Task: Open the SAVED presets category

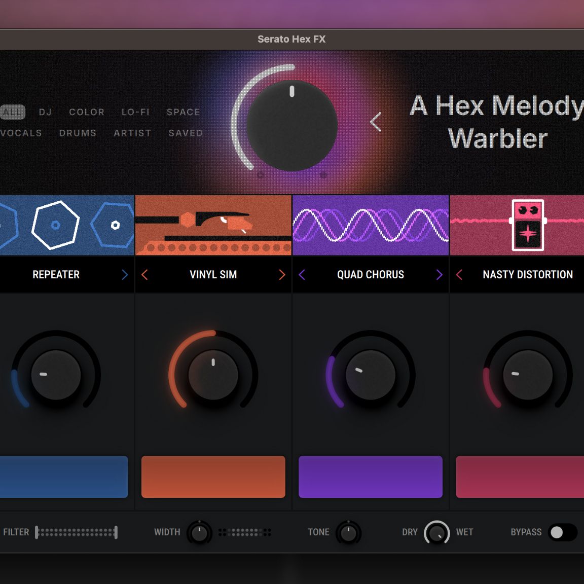Action: 186,133
